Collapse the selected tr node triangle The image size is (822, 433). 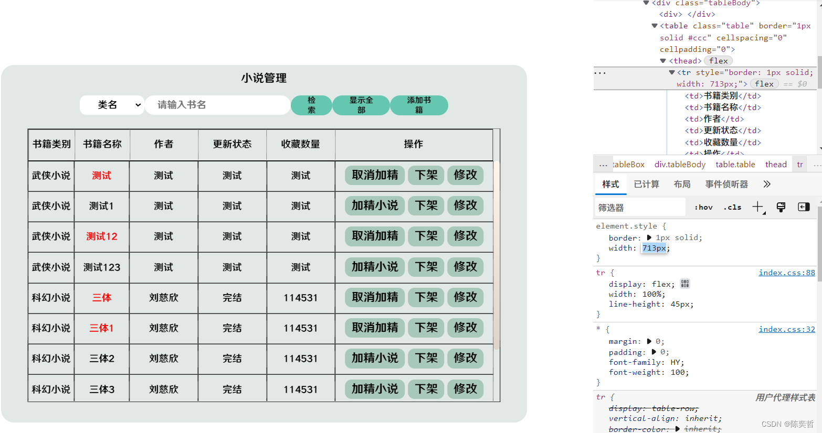(x=671, y=72)
